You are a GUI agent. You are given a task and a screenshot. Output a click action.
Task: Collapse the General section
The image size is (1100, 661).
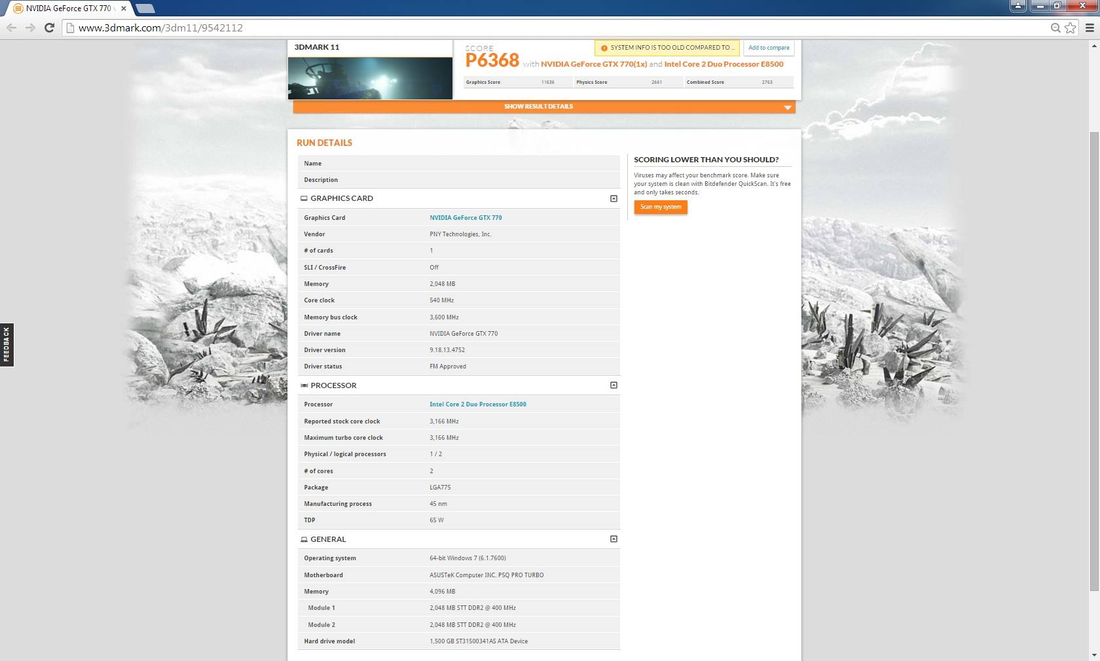614,539
